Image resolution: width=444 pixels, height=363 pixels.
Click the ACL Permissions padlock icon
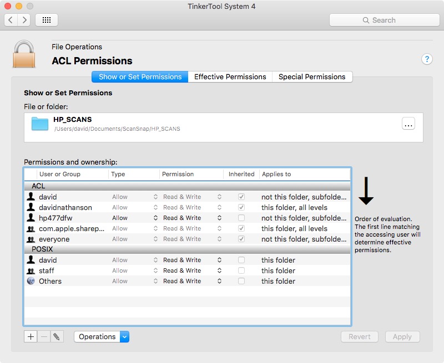24,54
